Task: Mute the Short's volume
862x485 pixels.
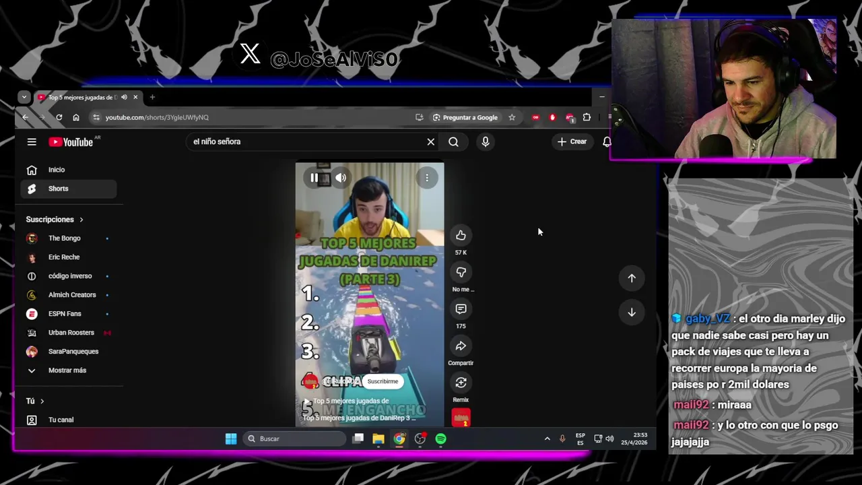Action: pos(341,178)
